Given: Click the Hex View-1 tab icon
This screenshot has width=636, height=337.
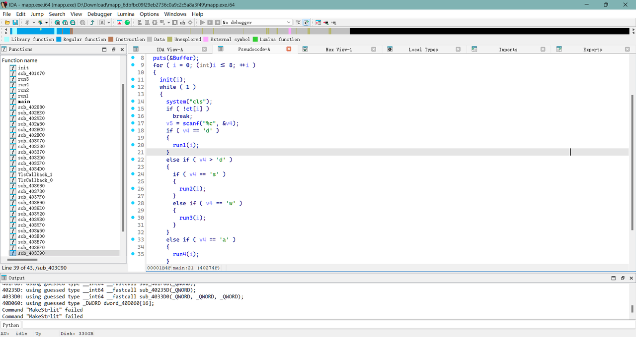Looking at the screenshot, I should 305,50.
